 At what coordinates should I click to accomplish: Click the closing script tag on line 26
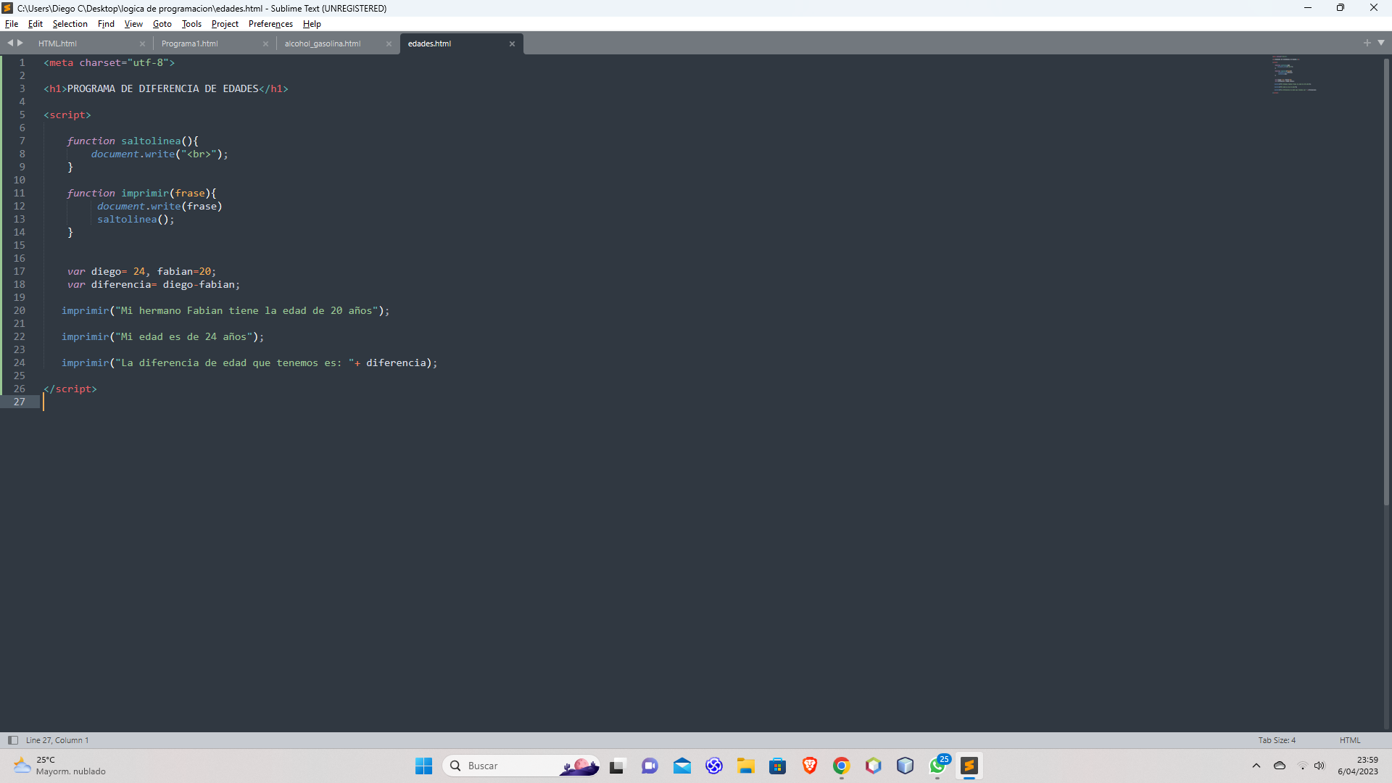click(x=70, y=389)
